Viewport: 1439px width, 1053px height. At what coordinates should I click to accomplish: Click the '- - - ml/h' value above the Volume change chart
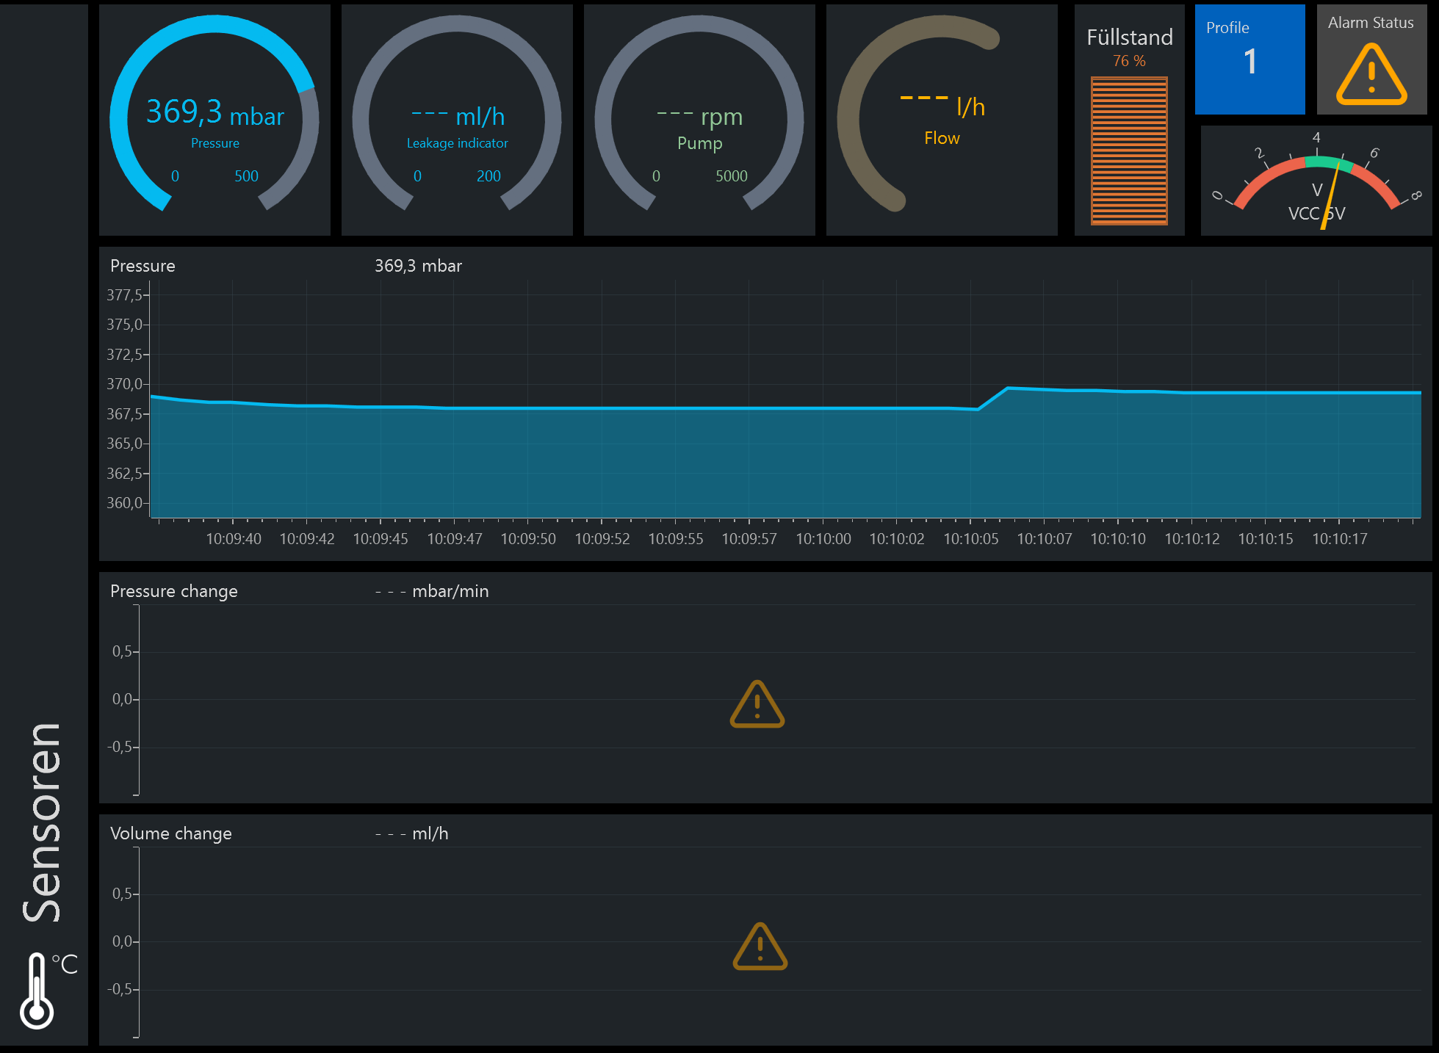(x=411, y=833)
